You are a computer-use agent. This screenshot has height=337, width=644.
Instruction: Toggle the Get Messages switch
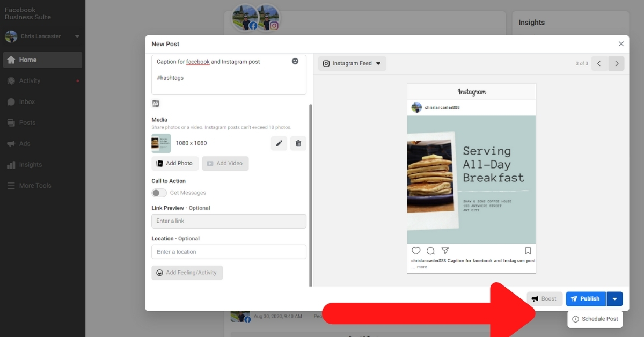click(x=159, y=193)
